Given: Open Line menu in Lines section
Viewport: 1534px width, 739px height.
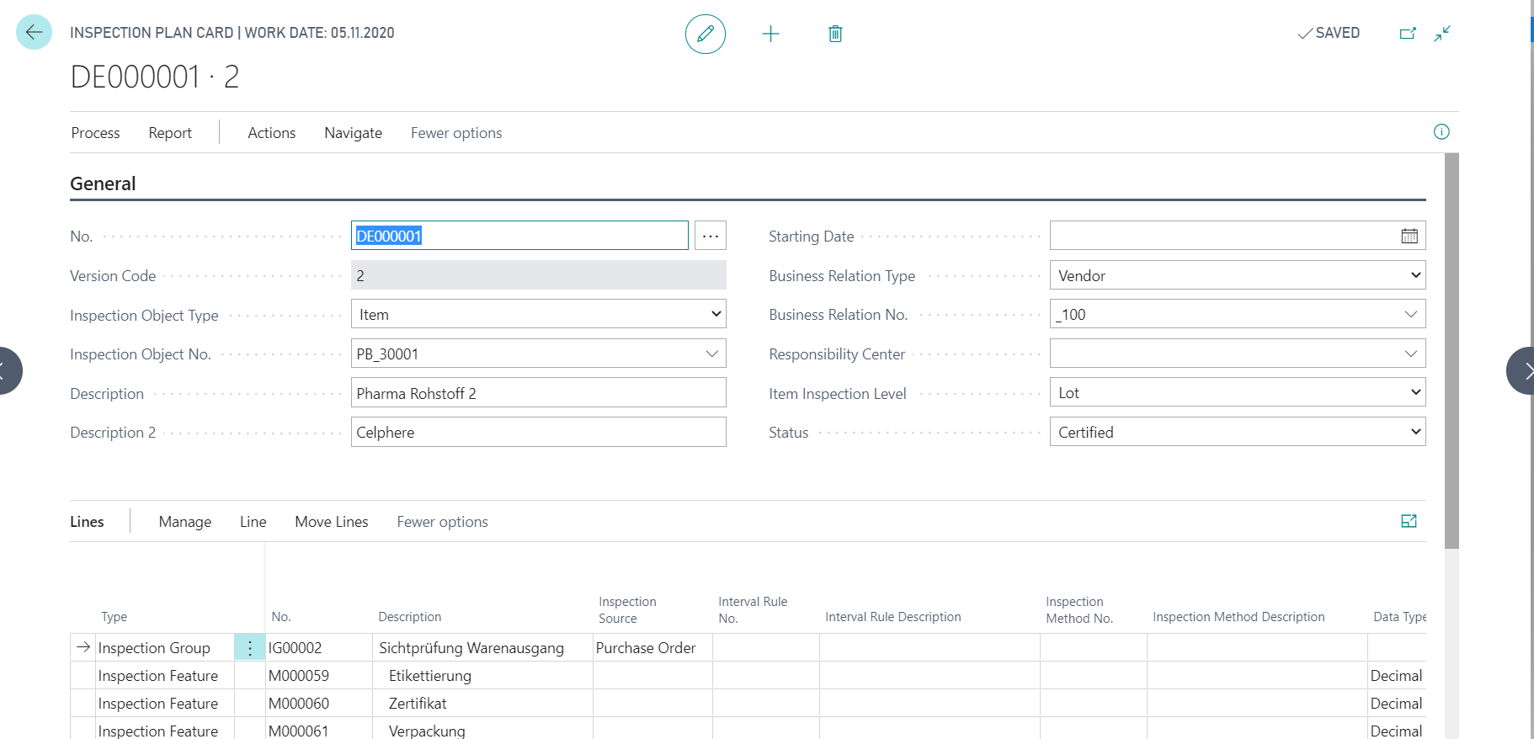Looking at the screenshot, I should pyautogui.click(x=253, y=522).
